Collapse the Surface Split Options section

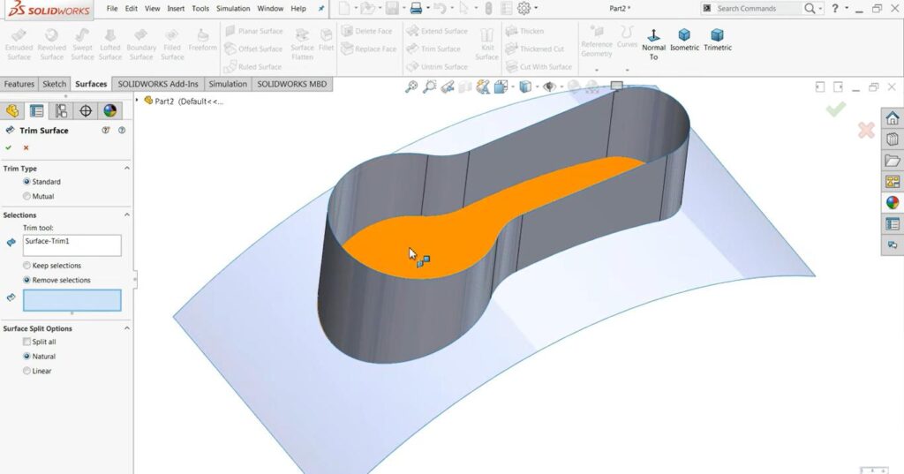(x=127, y=328)
